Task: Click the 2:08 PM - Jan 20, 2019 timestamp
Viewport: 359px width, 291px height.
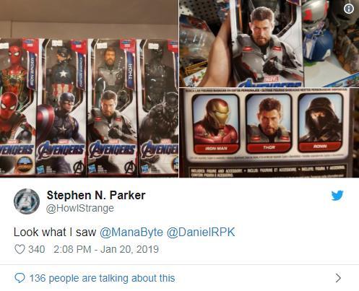Action: coord(106,249)
